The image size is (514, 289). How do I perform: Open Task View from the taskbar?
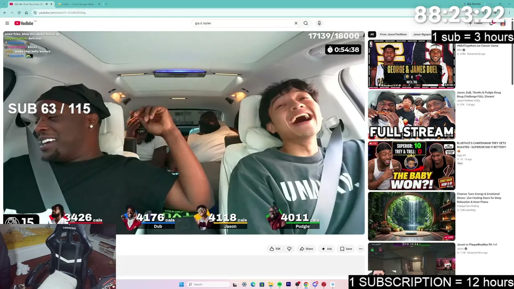pos(235,284)
